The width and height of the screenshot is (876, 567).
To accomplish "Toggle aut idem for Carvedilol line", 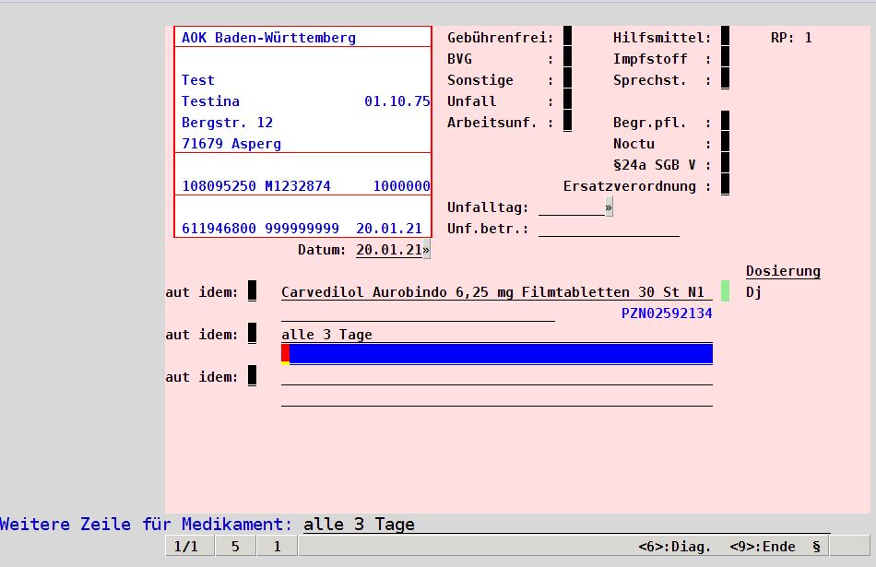I will 252,291.
